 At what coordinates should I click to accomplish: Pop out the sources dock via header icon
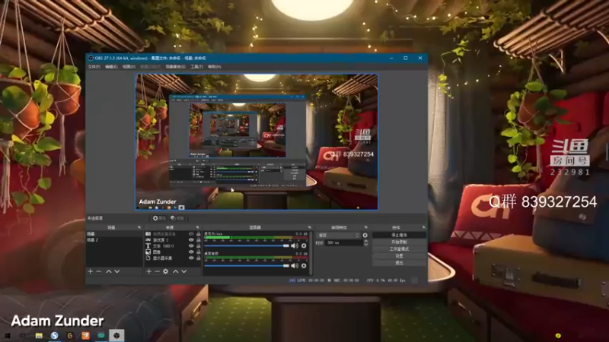[x=197, y=227]
